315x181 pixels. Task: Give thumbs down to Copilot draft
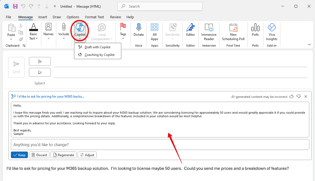click(x=299, y=96)
